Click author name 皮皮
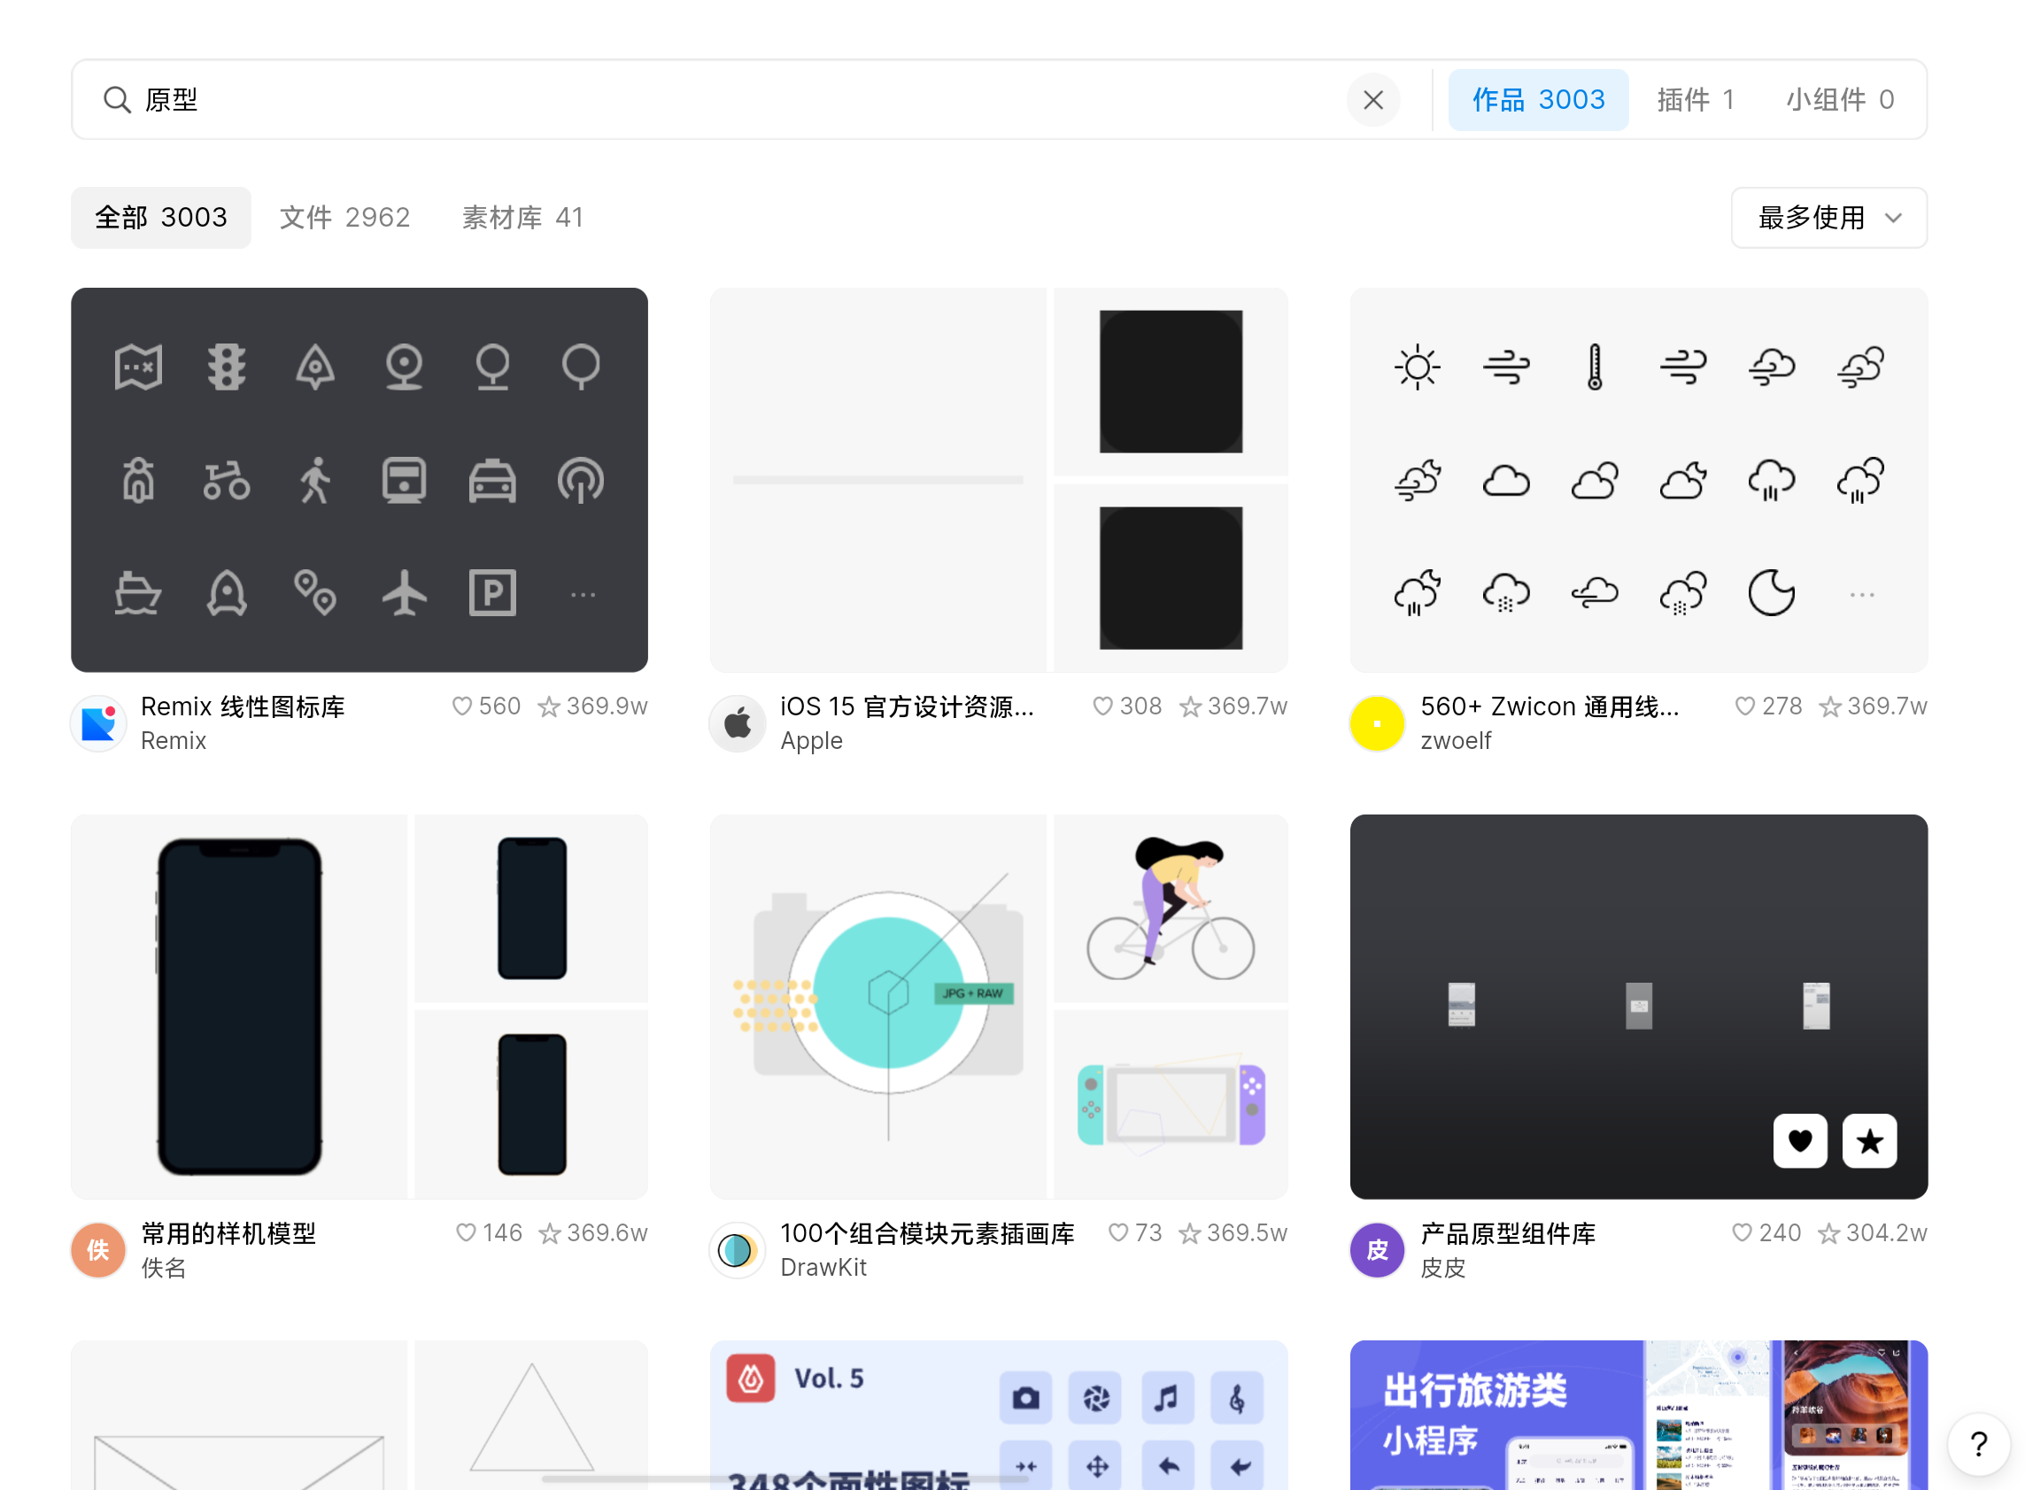 coord(1443,1267)
